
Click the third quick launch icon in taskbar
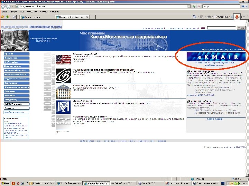(22, 183)
